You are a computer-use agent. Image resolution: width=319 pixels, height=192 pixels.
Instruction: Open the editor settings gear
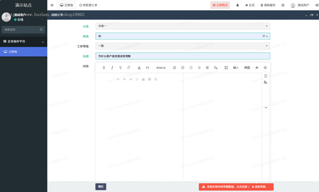pyautogui.click(x=265, y=68)
